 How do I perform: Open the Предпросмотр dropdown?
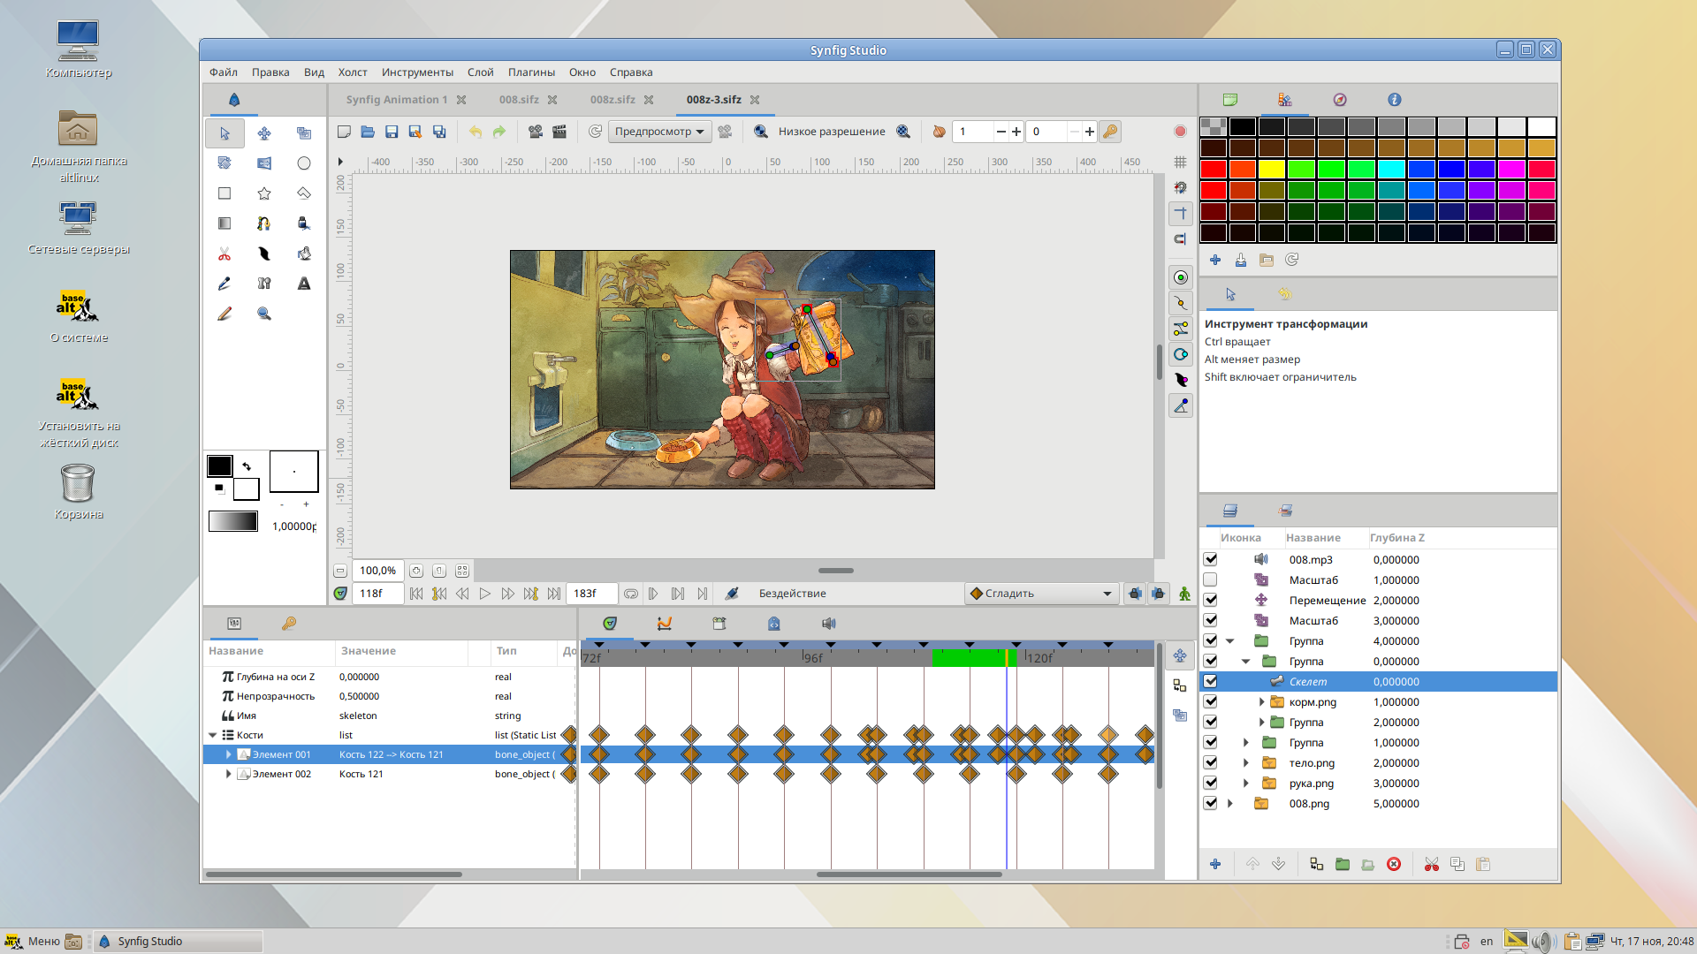(x=659, y=132)
